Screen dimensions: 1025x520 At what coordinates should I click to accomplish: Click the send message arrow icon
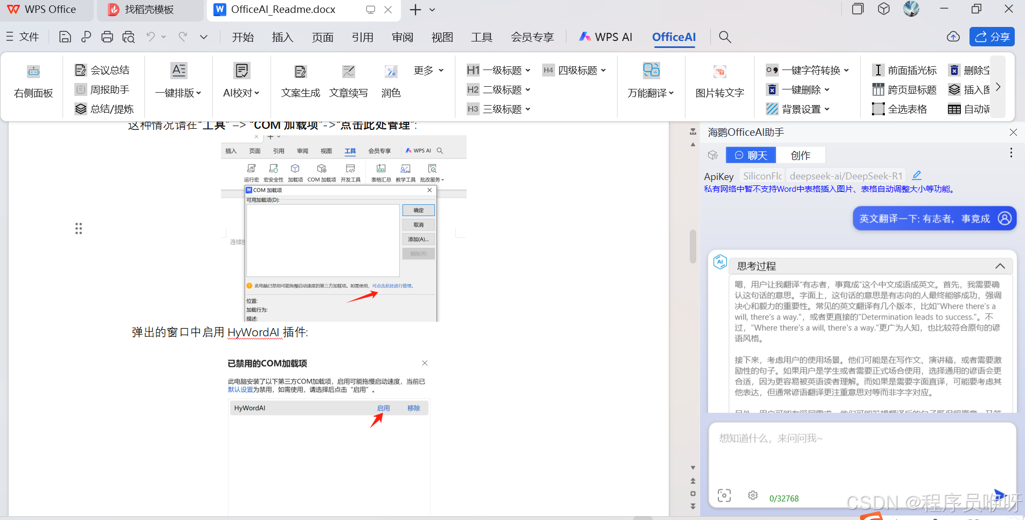(x=1000, y=494)
